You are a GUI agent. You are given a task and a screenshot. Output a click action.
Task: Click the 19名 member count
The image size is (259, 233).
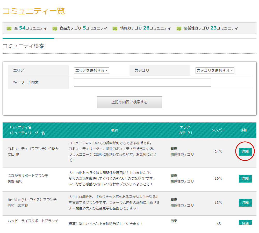[x=218, y=179]
